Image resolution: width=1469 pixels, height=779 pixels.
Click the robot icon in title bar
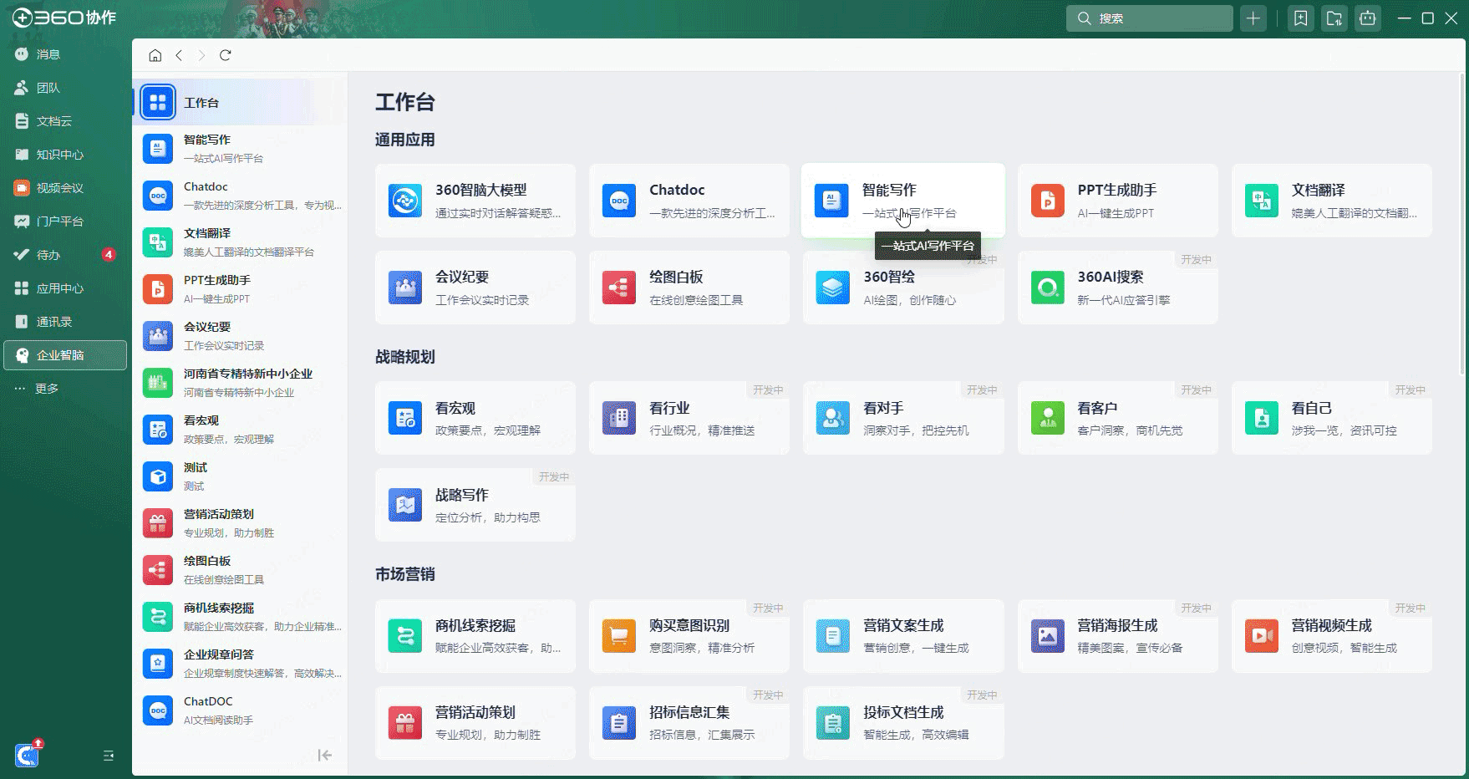[x=1368, y=18]
